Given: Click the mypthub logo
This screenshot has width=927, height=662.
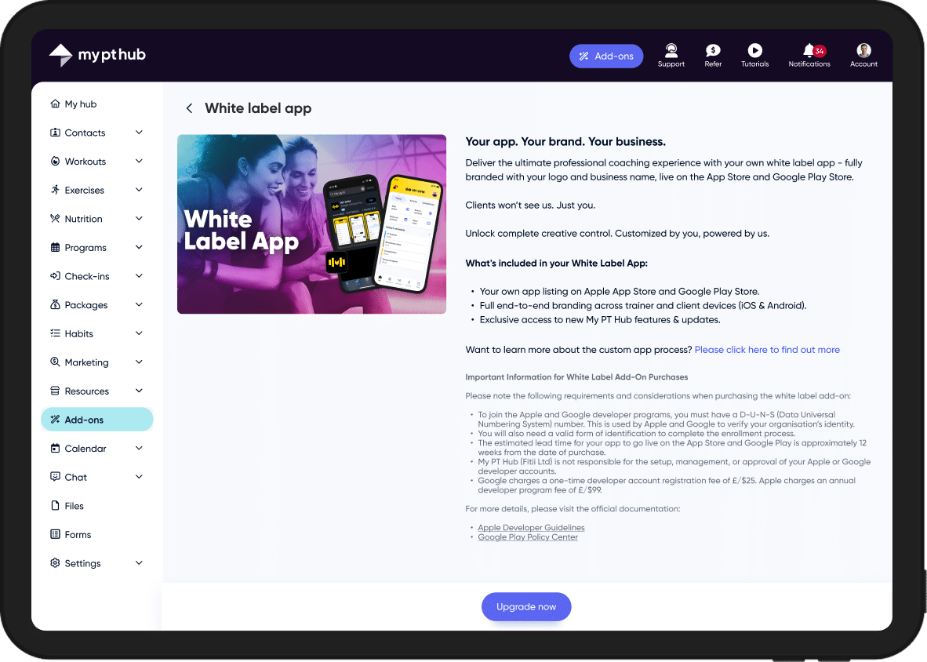Looking at the screenshot, I should (97, 55).
